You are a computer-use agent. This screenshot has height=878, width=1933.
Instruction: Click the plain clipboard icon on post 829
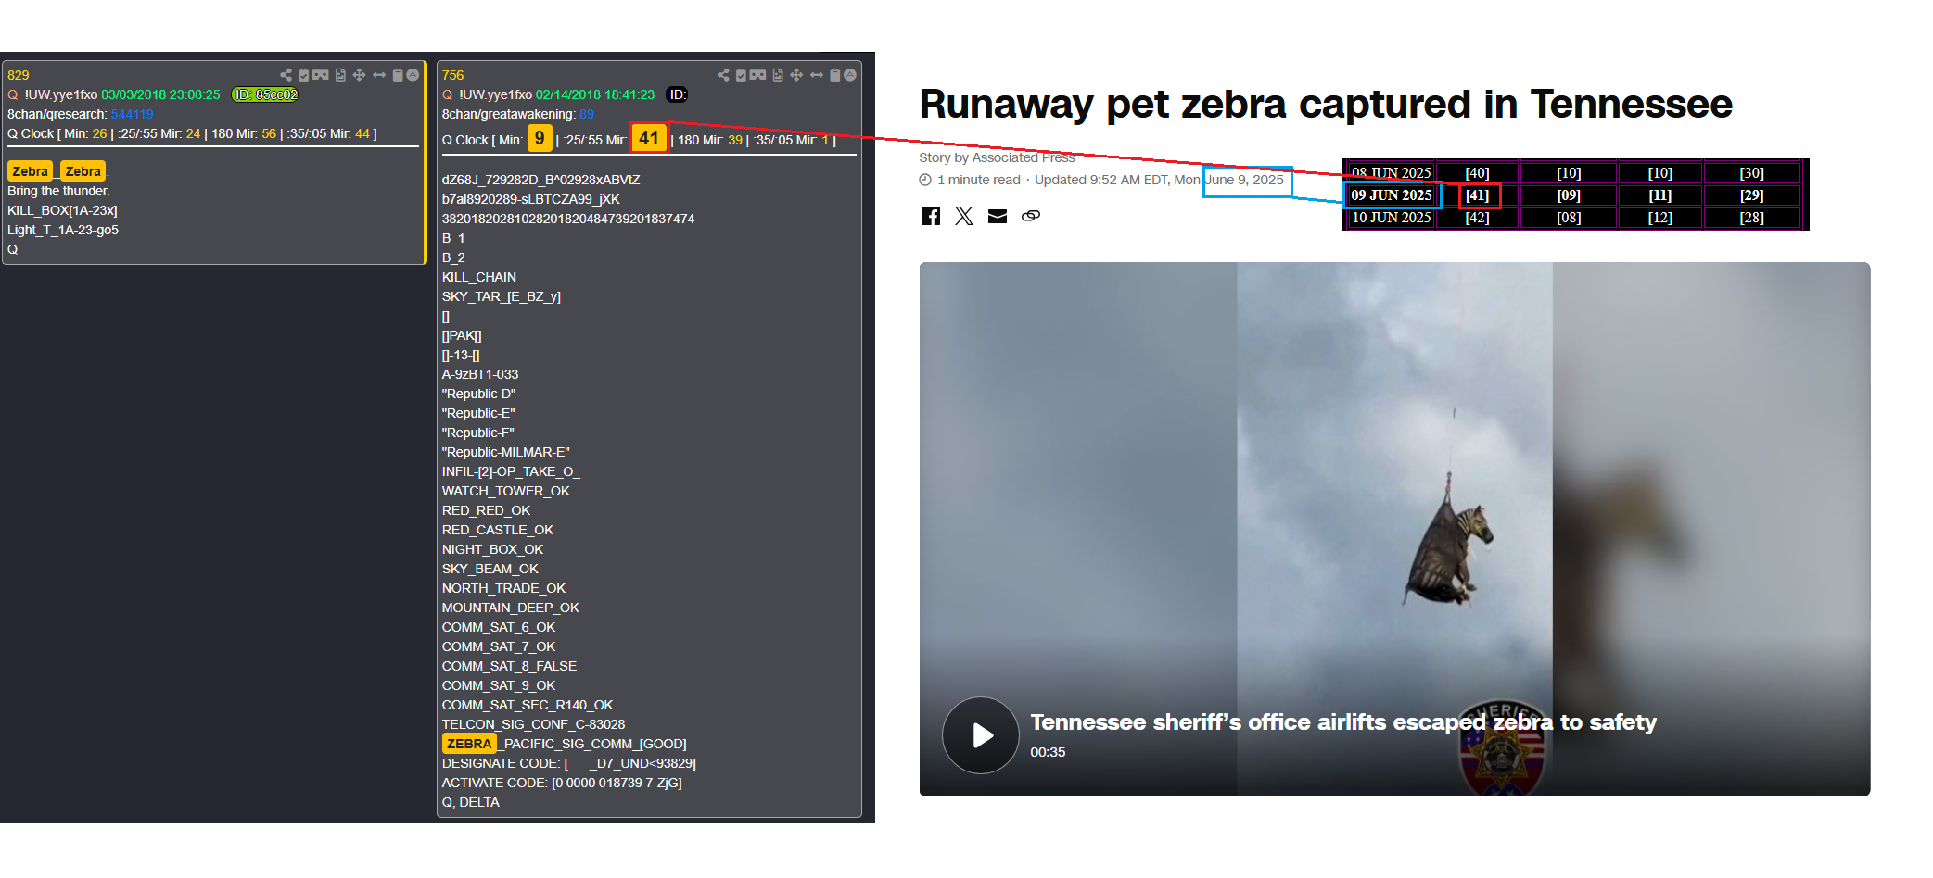coord(398,75)
